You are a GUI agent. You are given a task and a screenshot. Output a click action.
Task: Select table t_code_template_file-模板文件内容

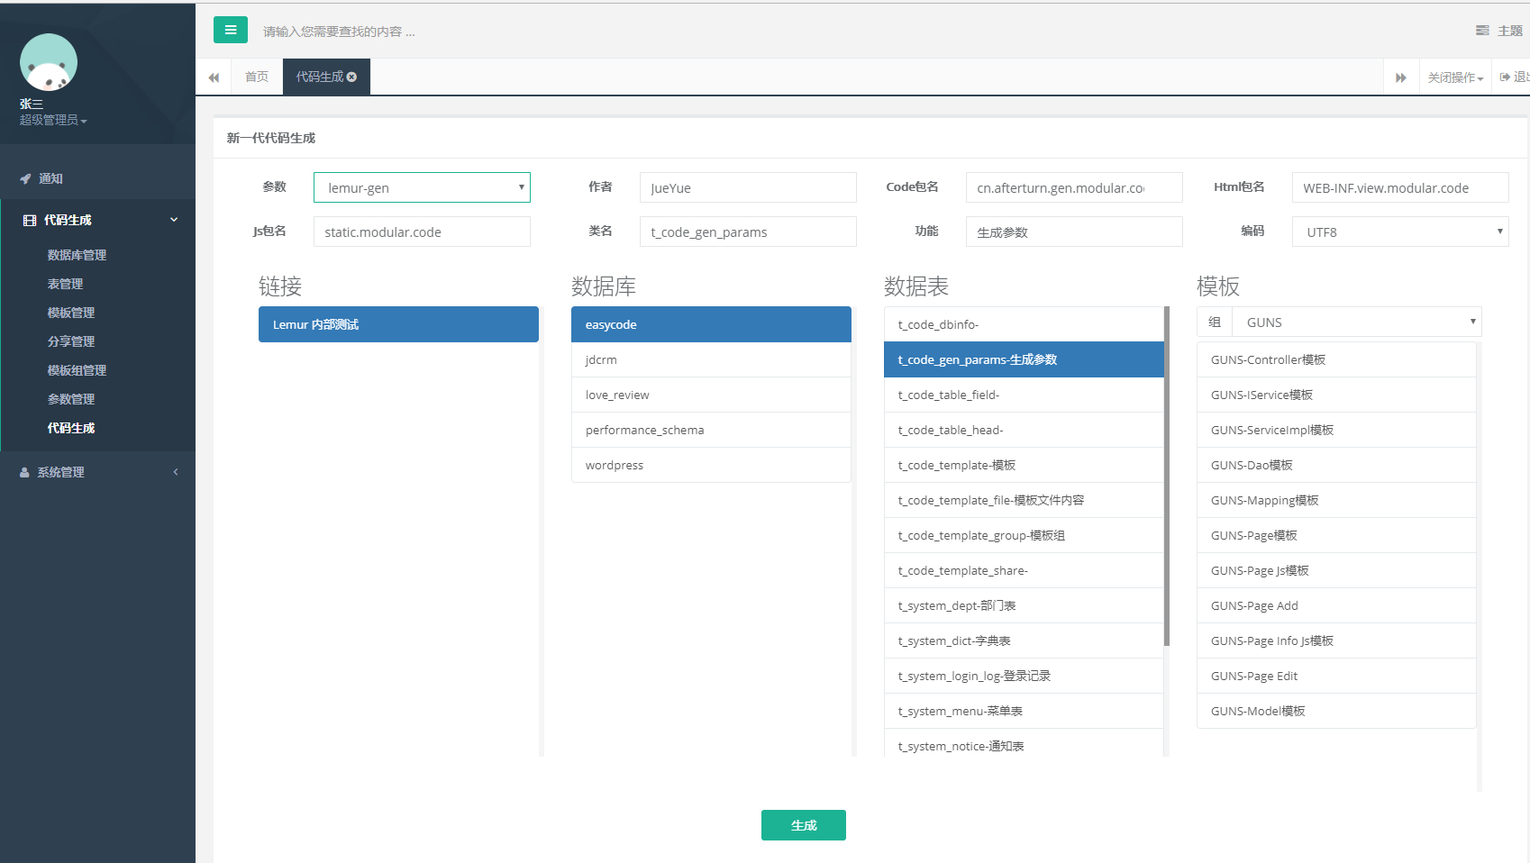(1024, 500)
